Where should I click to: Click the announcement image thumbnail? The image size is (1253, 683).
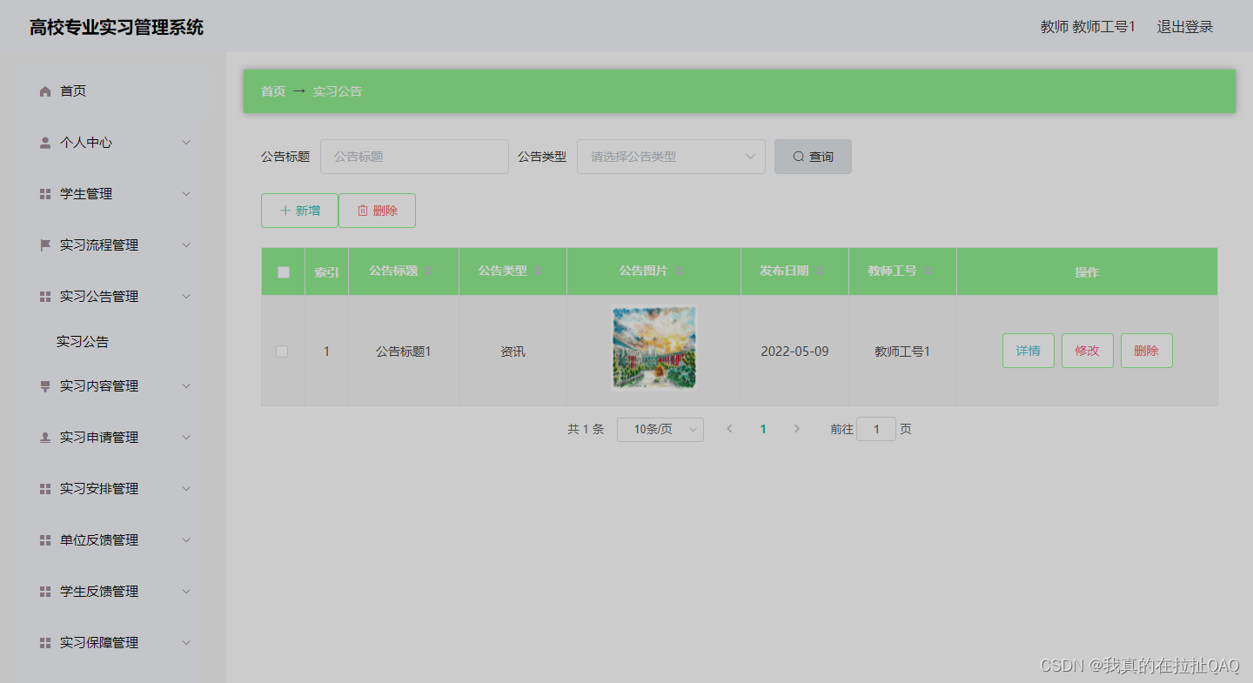653,348
